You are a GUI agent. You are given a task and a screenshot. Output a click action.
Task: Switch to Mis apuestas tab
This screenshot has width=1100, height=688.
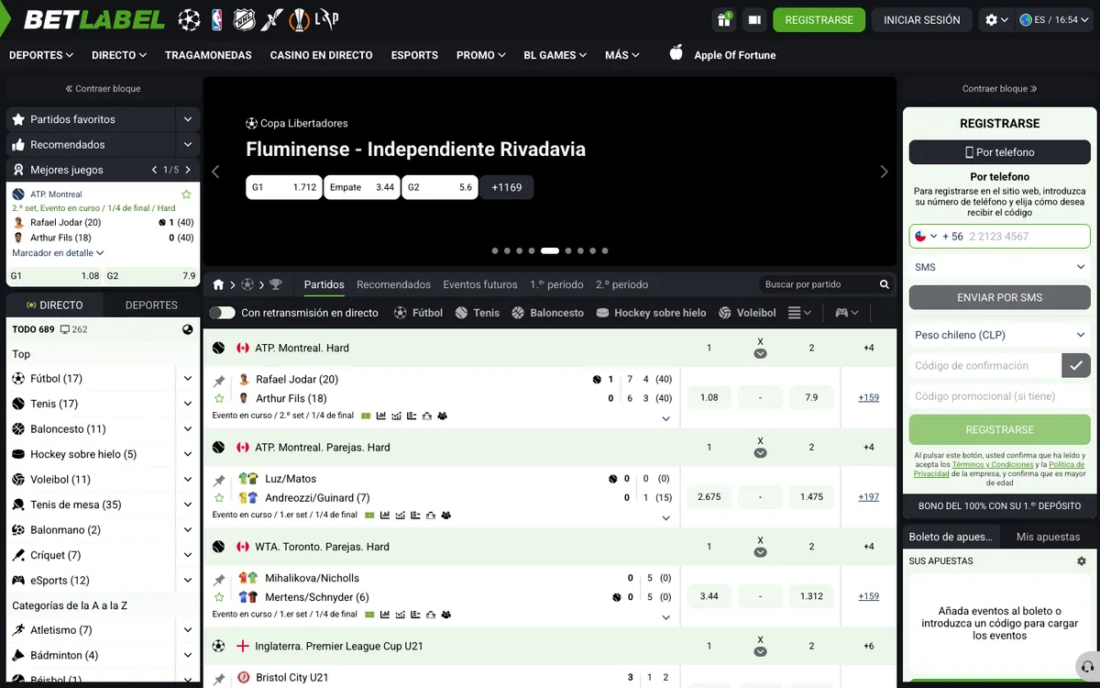click(x=1049, y=537)
